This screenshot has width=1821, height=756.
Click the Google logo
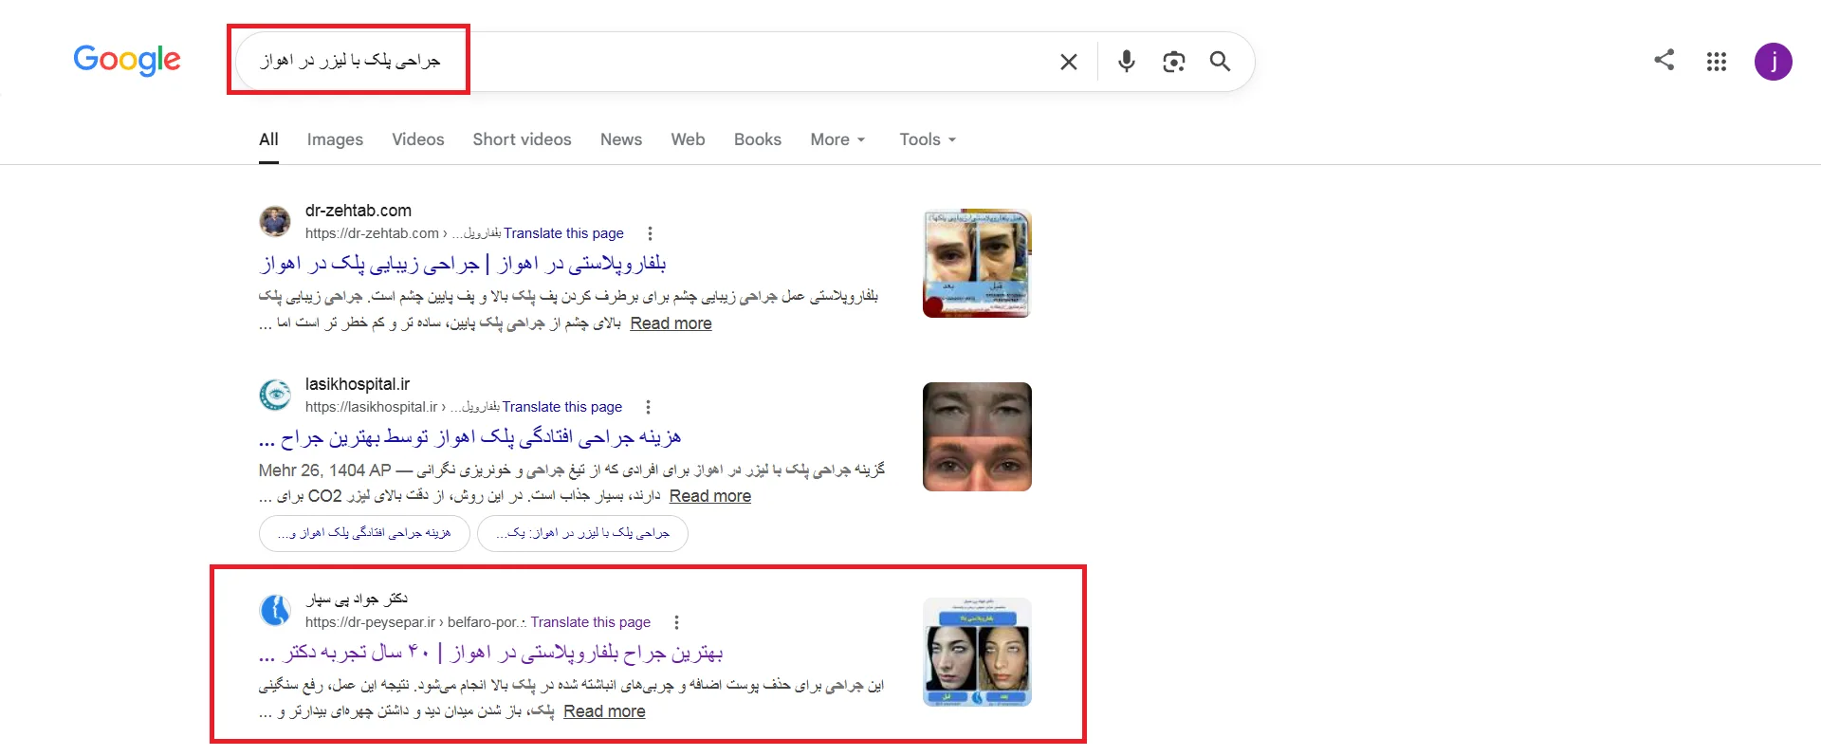[x=127, y=60]
